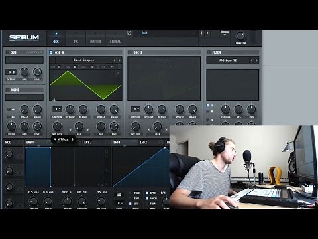Toggle filter routing for oscillator A
This screenshot has width=318, height=239.
click(208, 106)
